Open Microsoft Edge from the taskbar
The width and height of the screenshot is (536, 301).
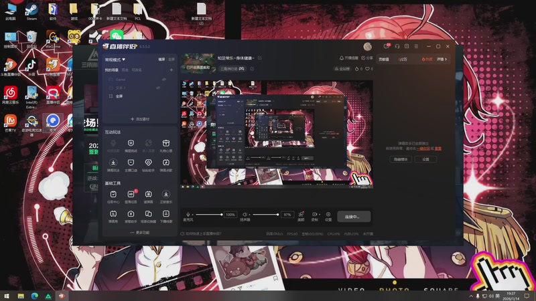(x=35, y=296)
